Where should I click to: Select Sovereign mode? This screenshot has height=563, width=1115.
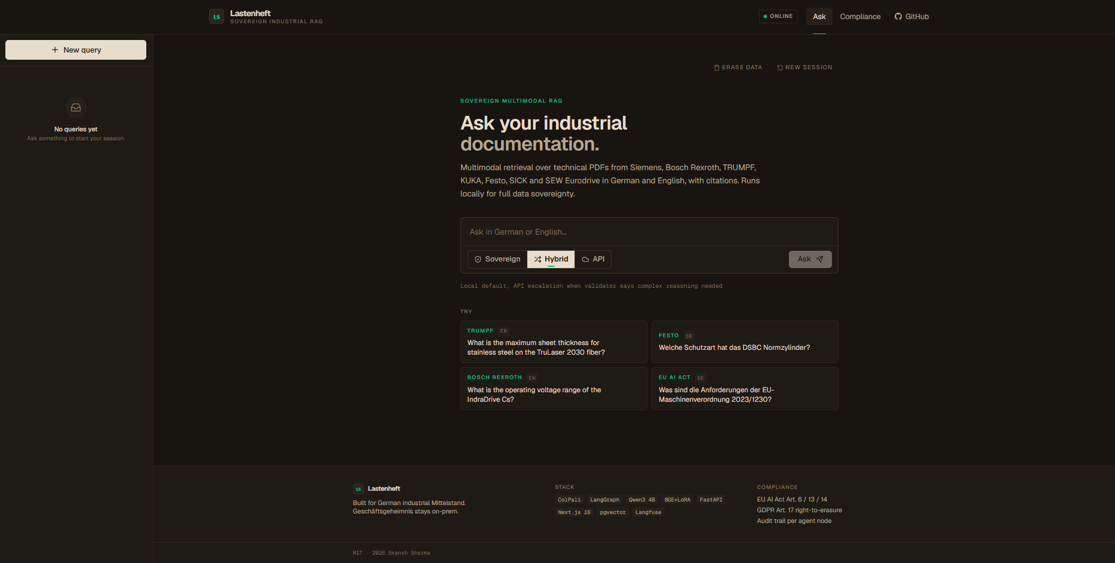click(497, 259)
